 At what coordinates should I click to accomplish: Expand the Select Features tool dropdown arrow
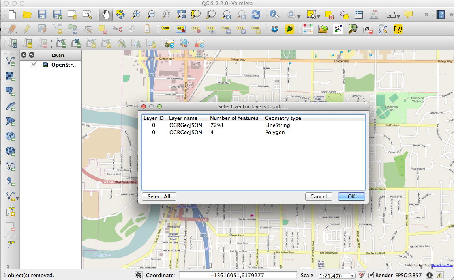(x=319, y=17)
